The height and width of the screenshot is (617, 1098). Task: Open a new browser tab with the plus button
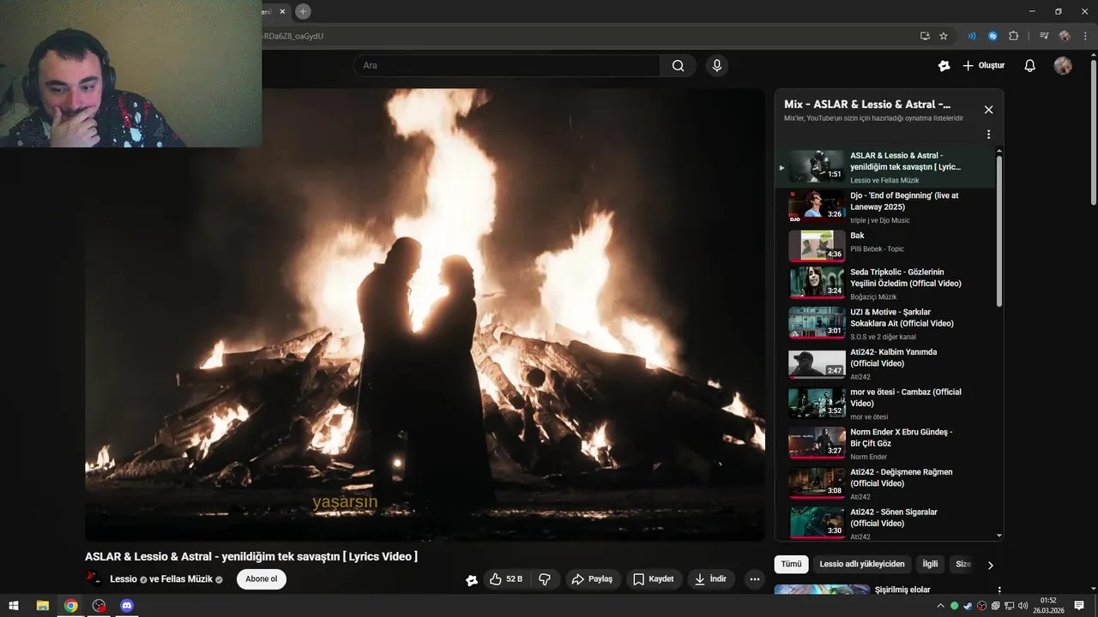(x=303, y=11)
